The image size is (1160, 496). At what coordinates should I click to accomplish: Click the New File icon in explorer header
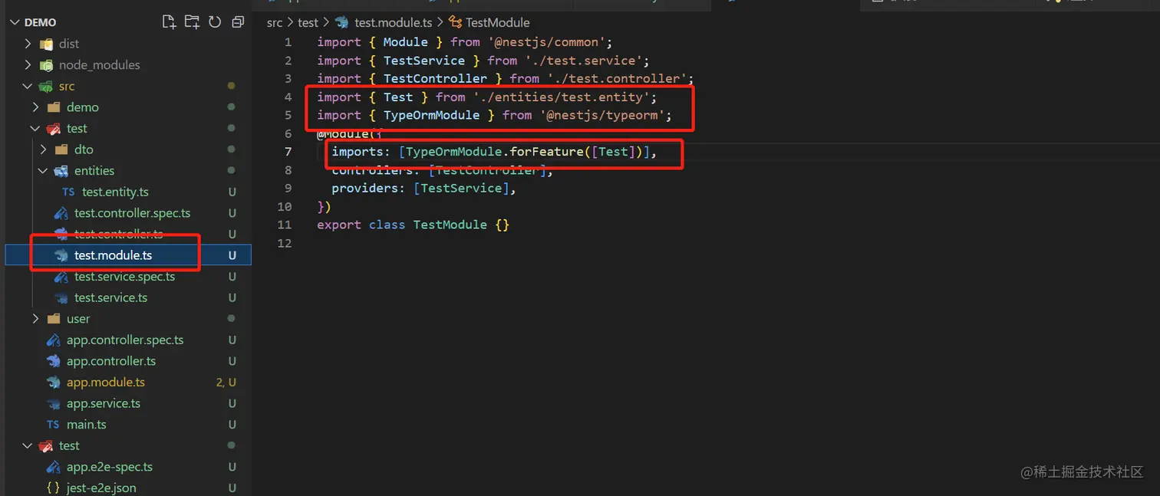pyautogui.click(x=169, y=22)
